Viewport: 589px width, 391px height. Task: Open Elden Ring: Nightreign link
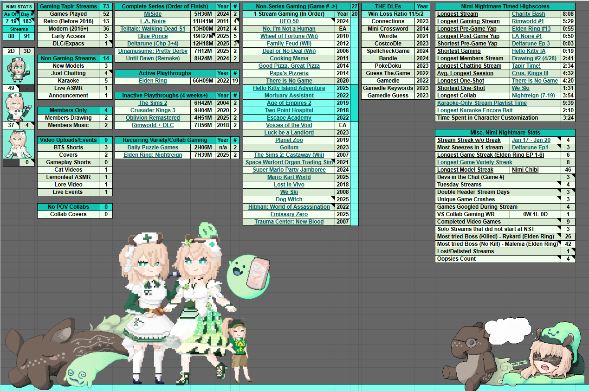[x=153, y=155]
